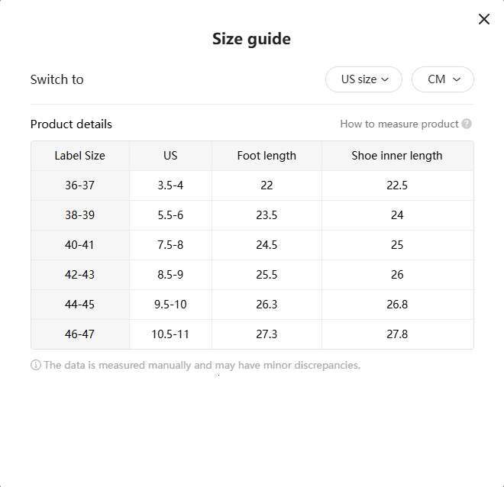This screenshot has height=487, width=504.
Task: Select the 46-47 label size row
Action: (x=79, y=334)
